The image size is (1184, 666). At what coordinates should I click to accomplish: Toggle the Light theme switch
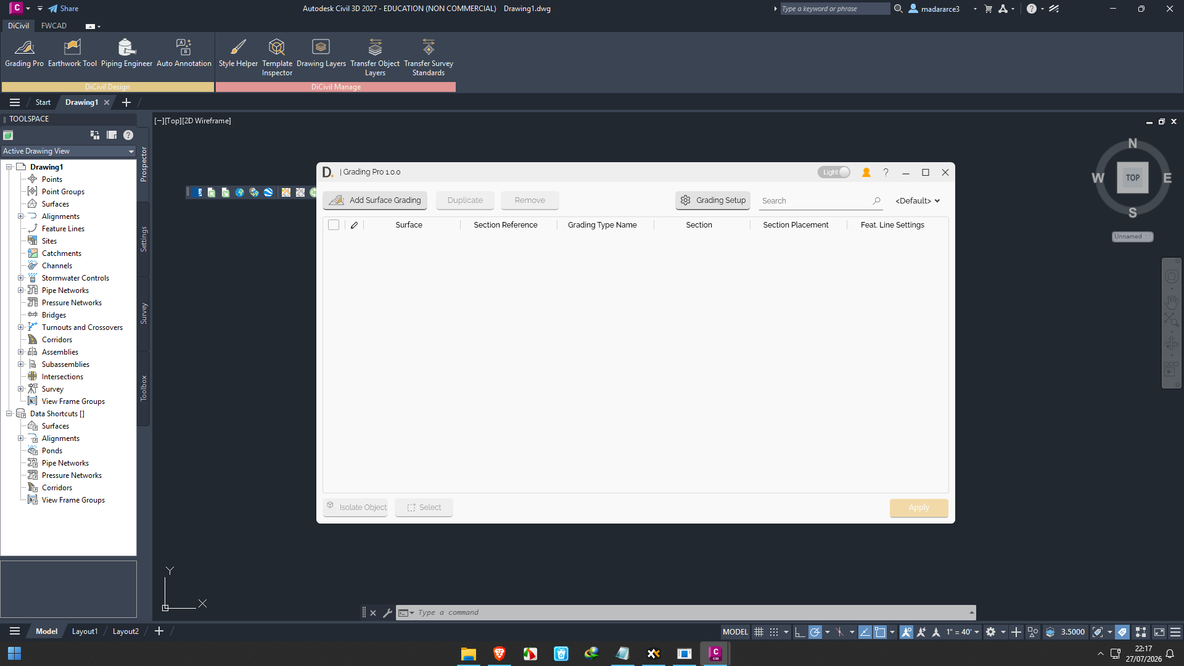click(x=834, y=173)
